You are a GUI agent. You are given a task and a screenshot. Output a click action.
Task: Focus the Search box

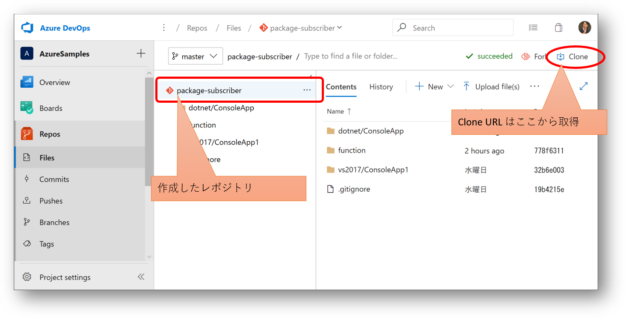point(453,28)
